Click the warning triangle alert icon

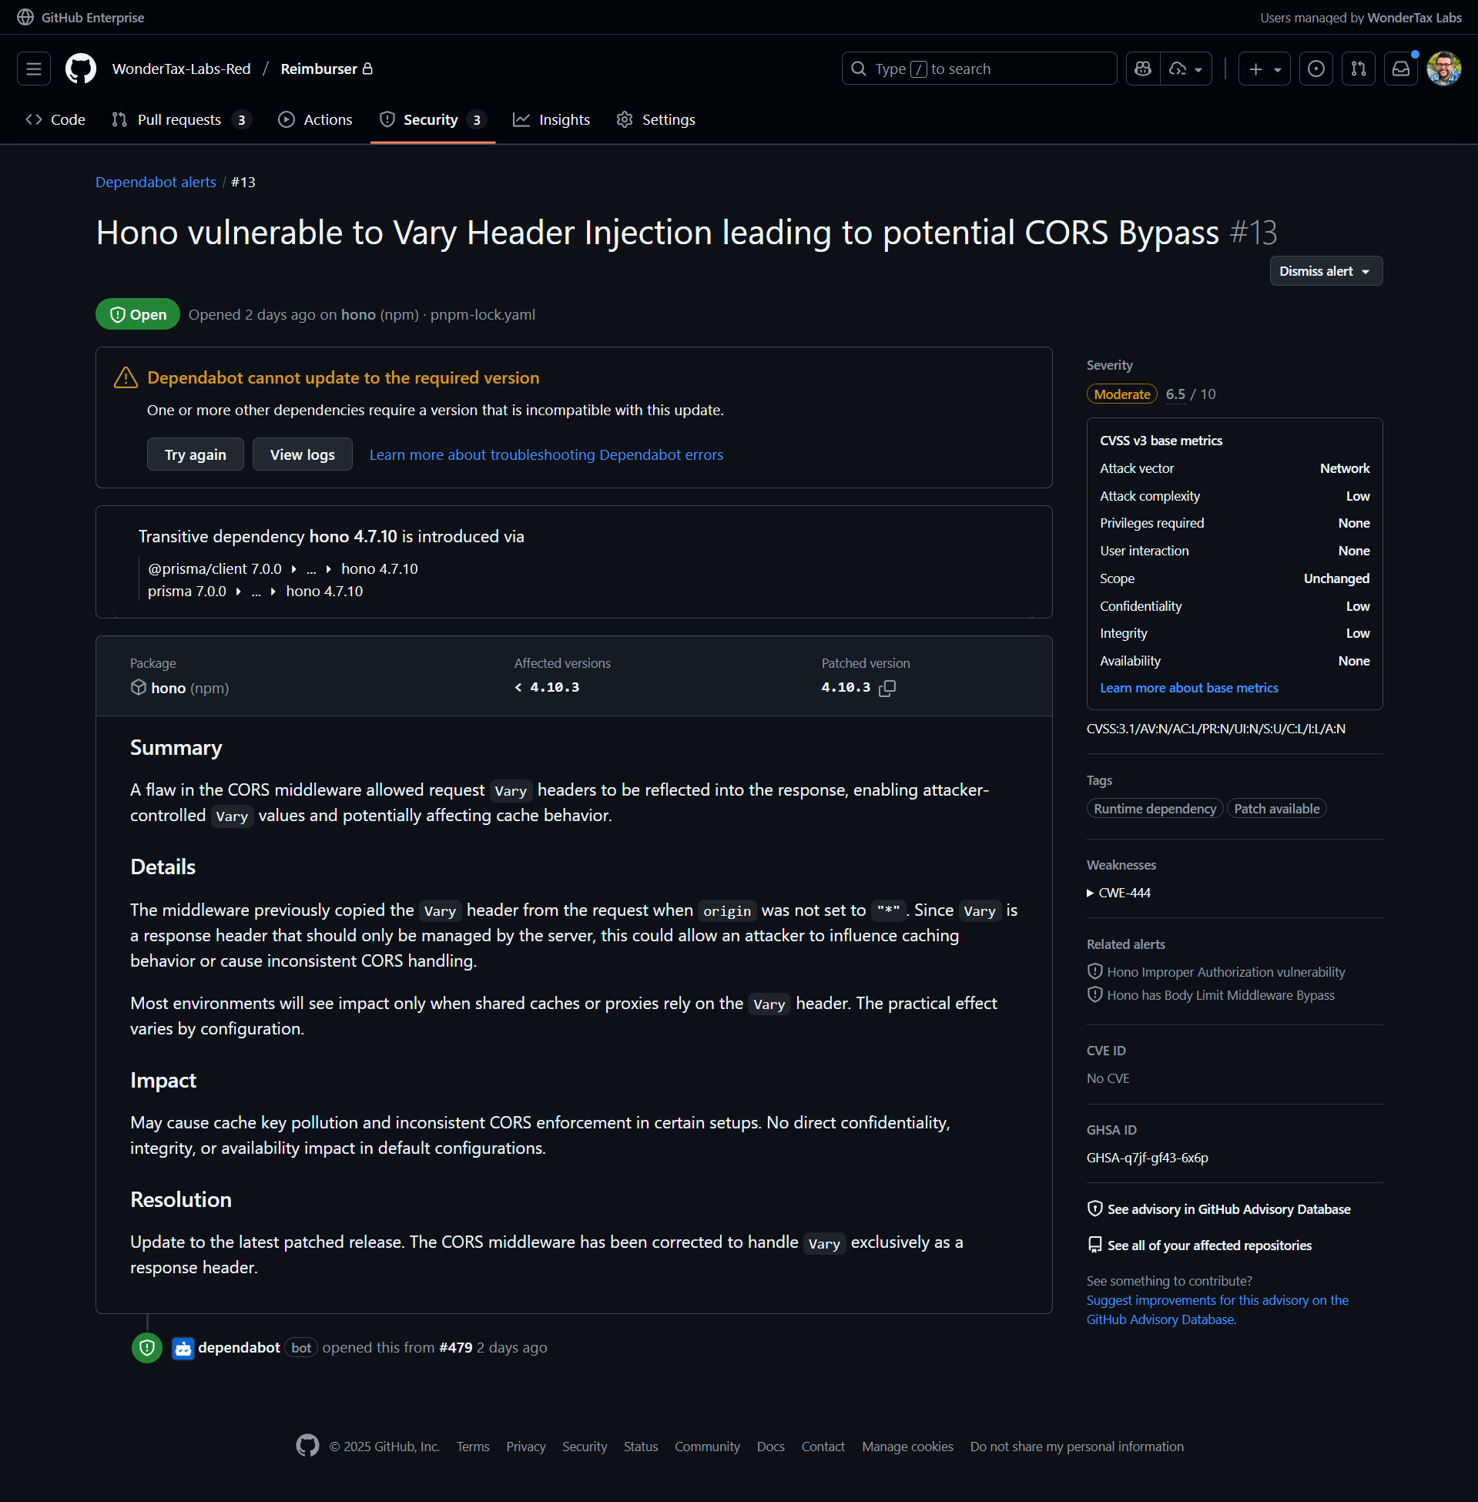[126, 378]
